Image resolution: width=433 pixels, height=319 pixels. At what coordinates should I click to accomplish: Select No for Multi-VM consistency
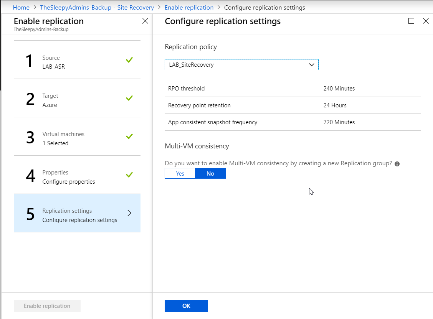coord(210,174)
